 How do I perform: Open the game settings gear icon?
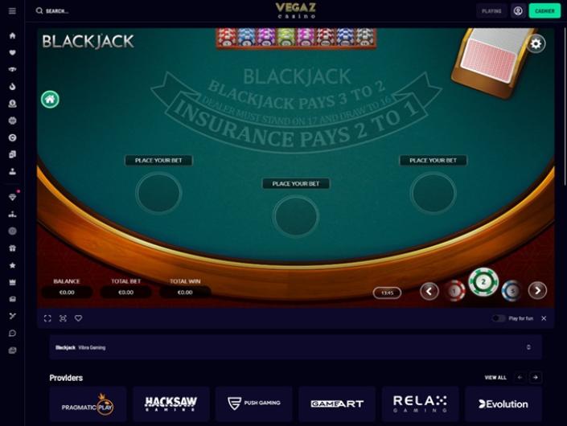coord(536,44)
